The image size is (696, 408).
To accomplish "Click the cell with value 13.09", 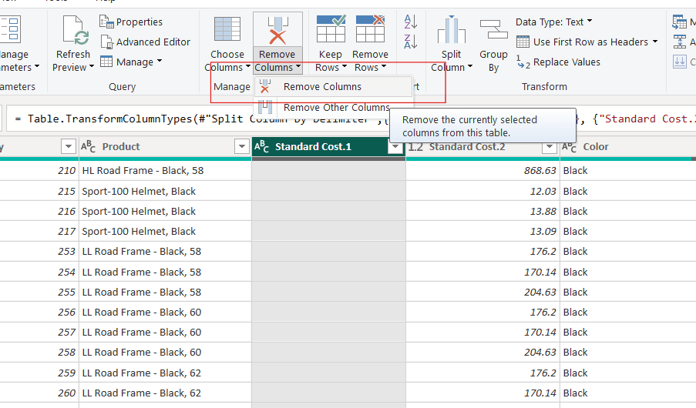I will (x=482, y=231).
